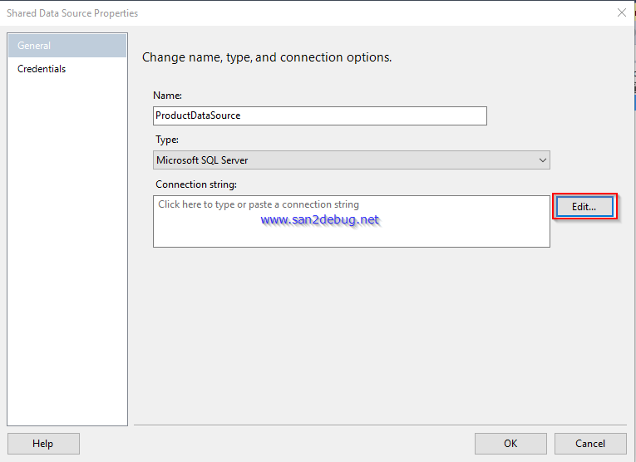Expand the Type dropdown arrow
The height and width of the screenshot is (462, 636).
543,160
